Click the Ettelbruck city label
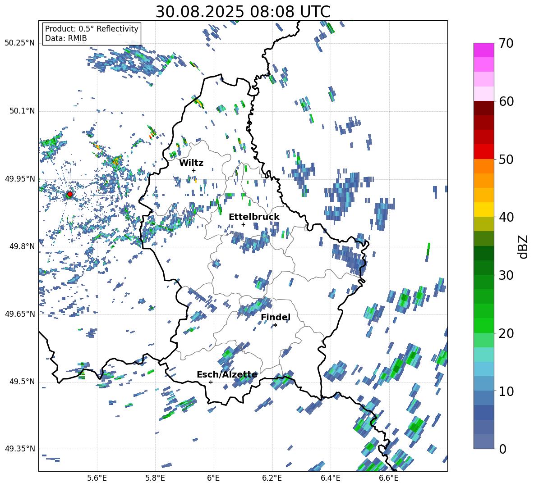Screen dimensions: 534x487 coord(254,217)
